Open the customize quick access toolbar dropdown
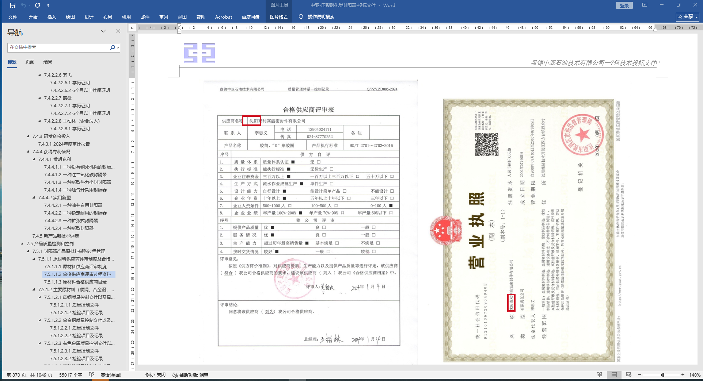703x381 pixels. (48, 5)
